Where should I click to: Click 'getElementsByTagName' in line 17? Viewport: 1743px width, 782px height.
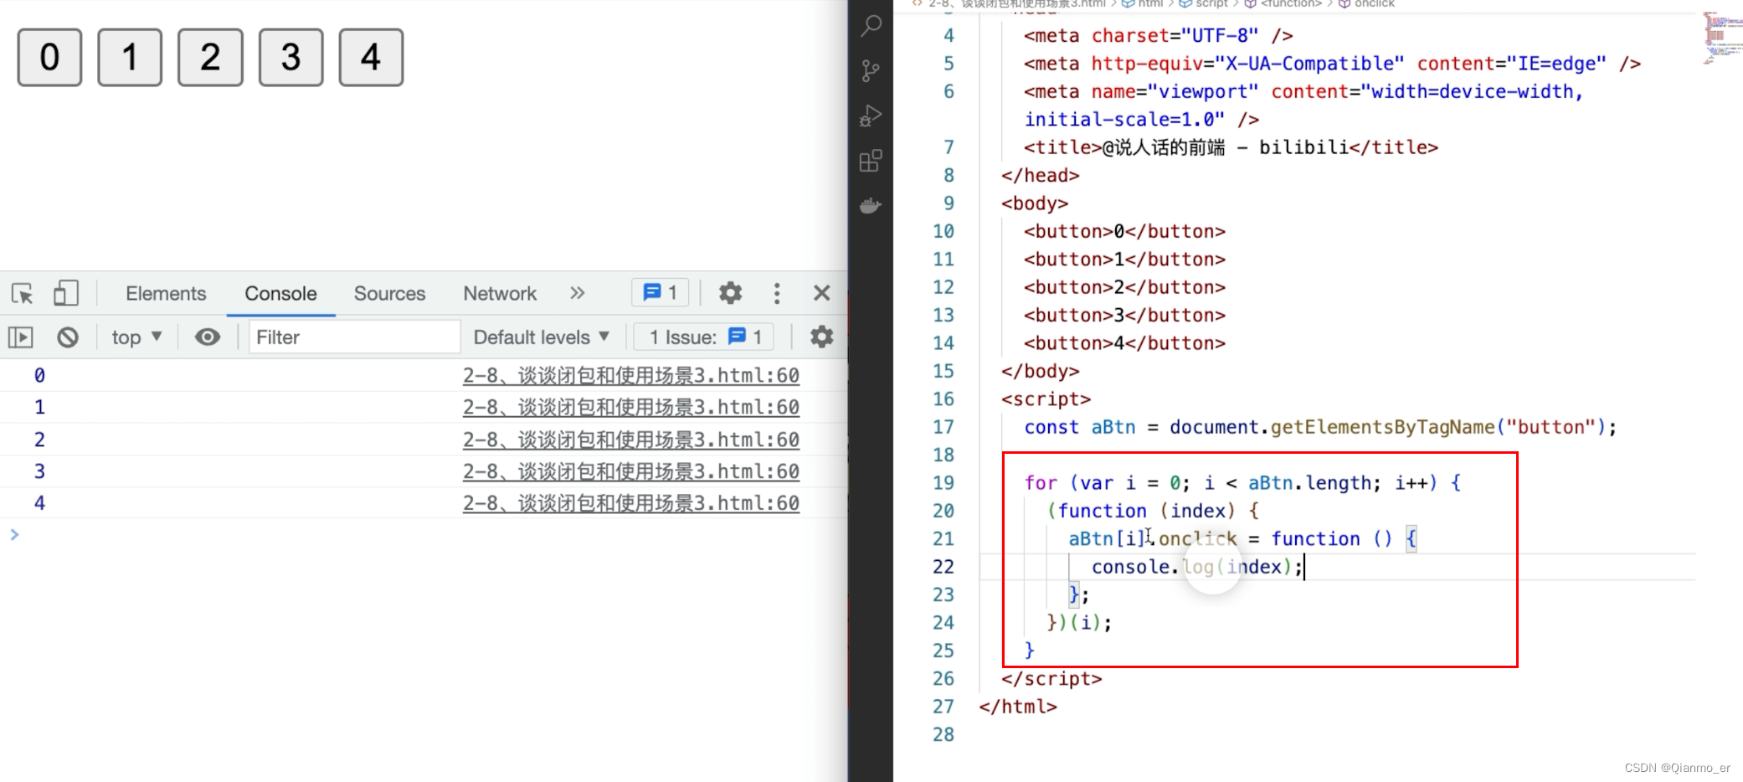coord(1382,427)
